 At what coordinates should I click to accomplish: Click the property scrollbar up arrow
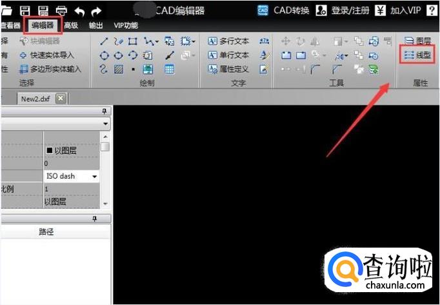click(105, 137)
